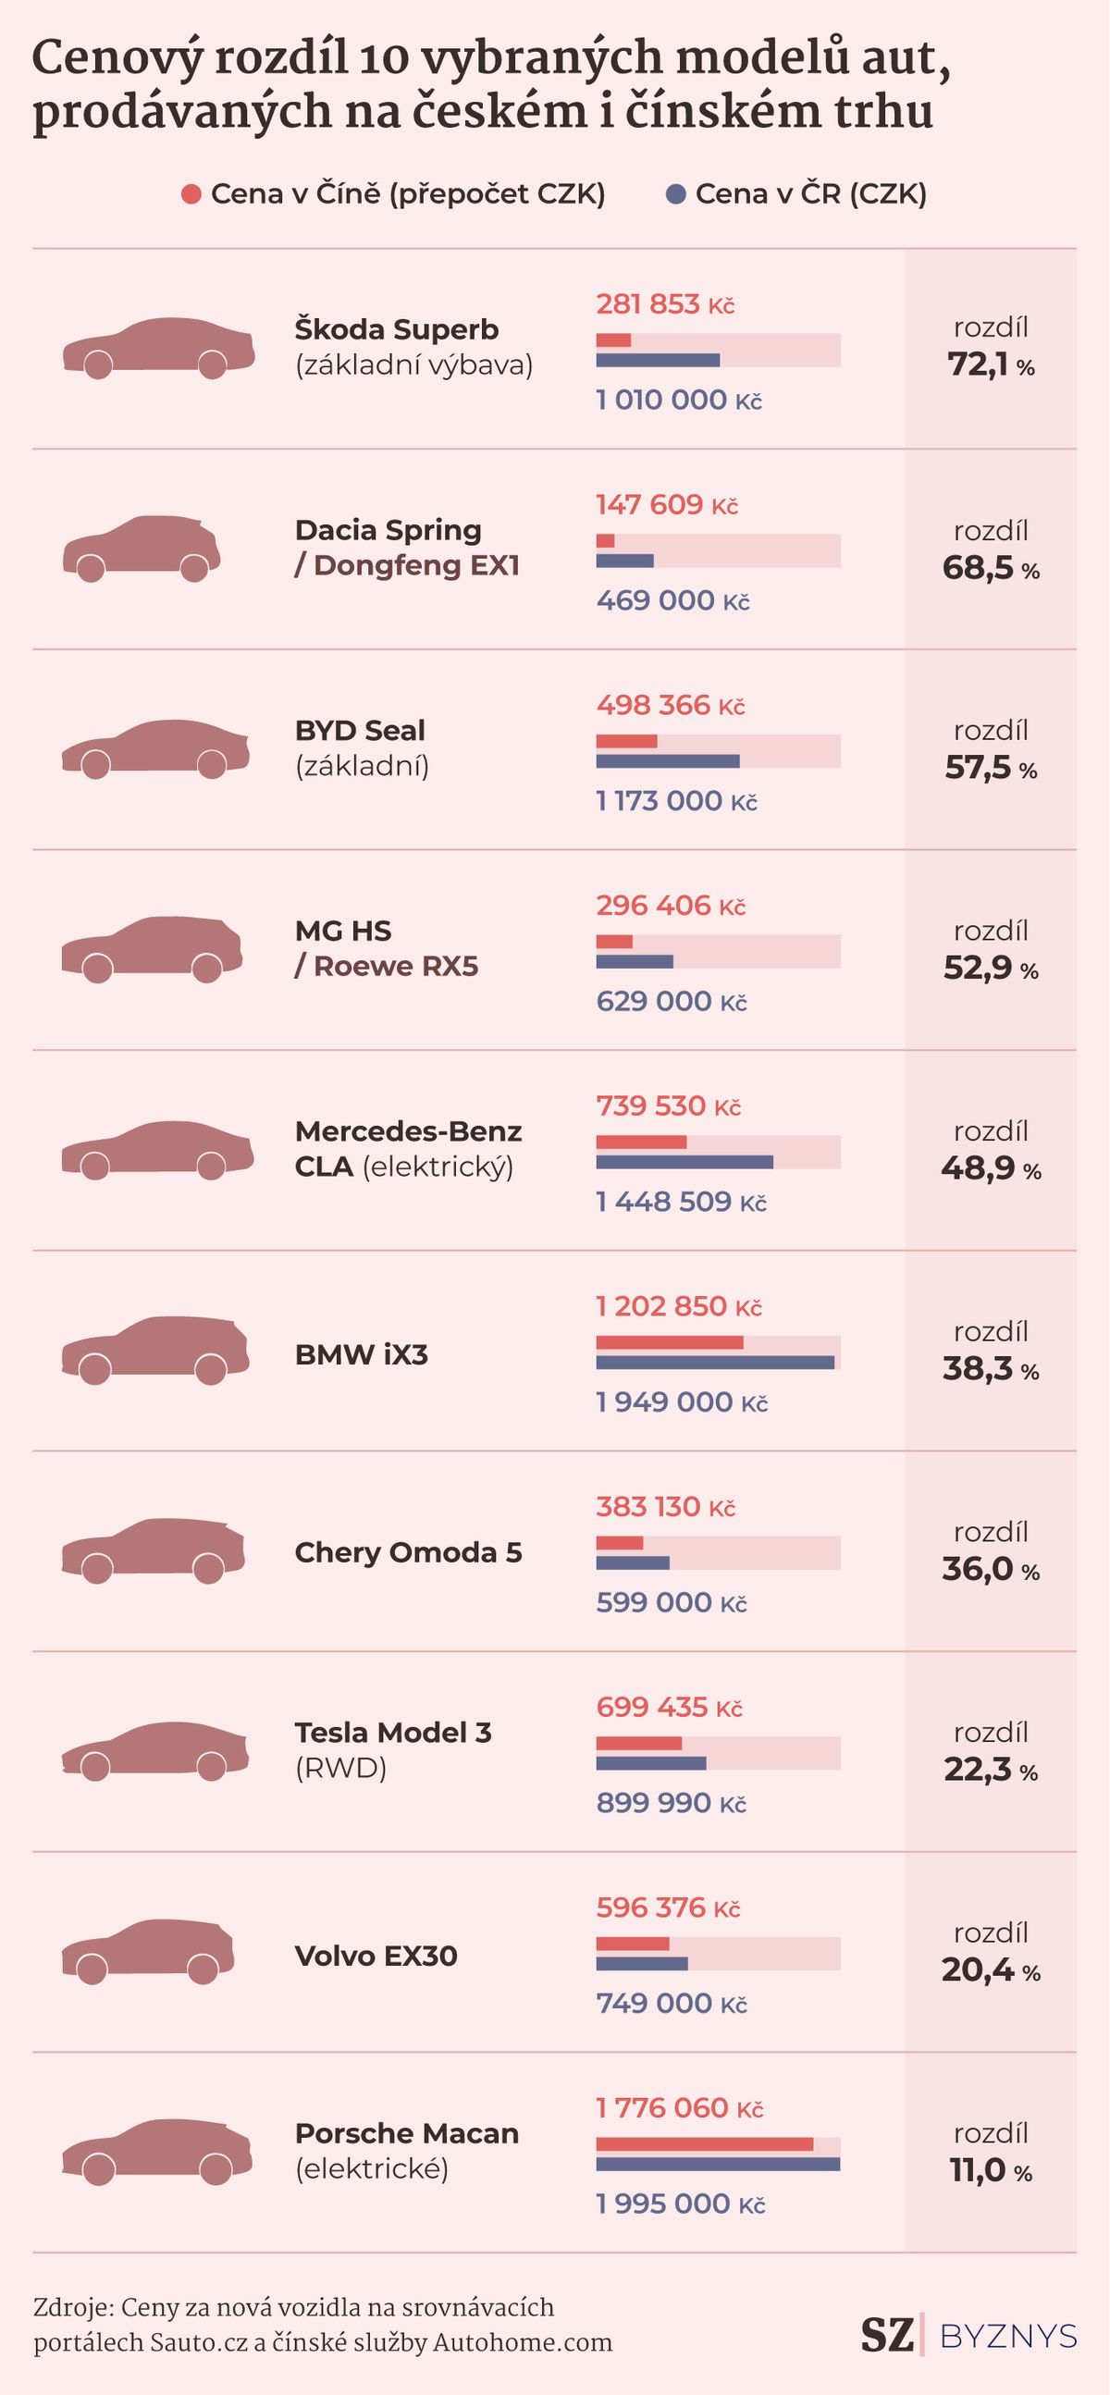Click the blue Czech price legend dot
This screenshot has height=2395, width=1110.
pos(677,194)
